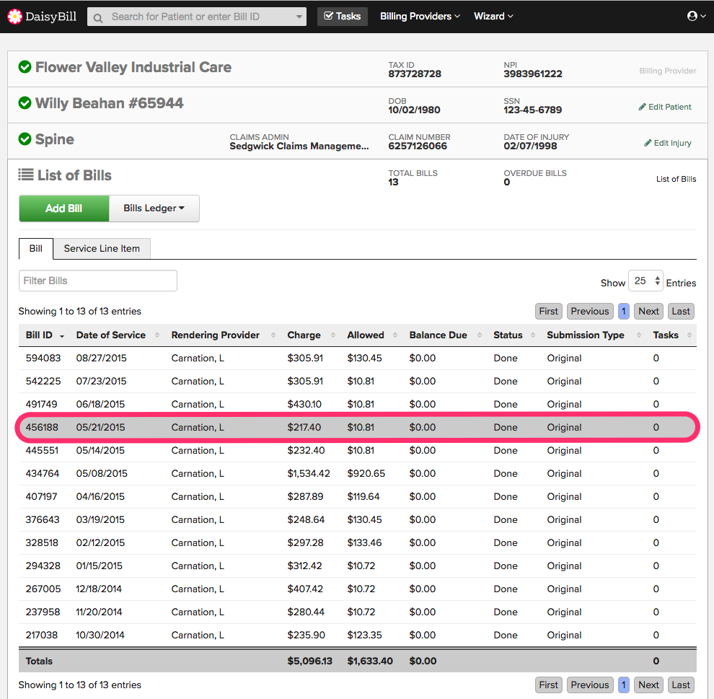
Task: Open bill 407197 row
Action: pyautogui.click(x=358, y=497)
